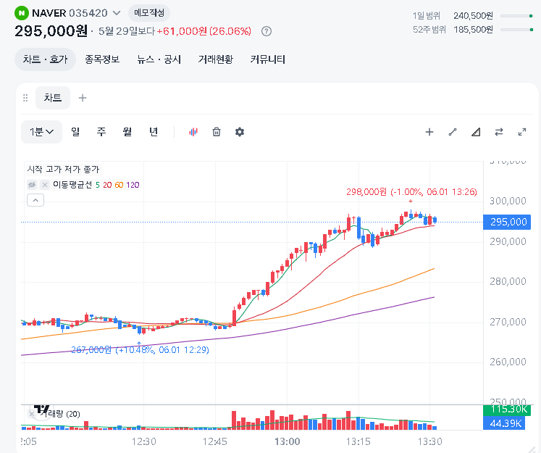541x453 pixels.
Task: Click the plus crosshair tool icon
Action: (x=429, y=132)
